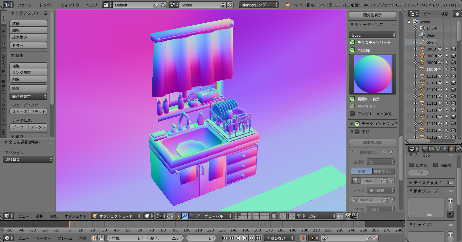This screenshot has width=462, height=242.
Task: Disable the 裏面の非表示 checkbox
Action: click(x=352, y=99)
